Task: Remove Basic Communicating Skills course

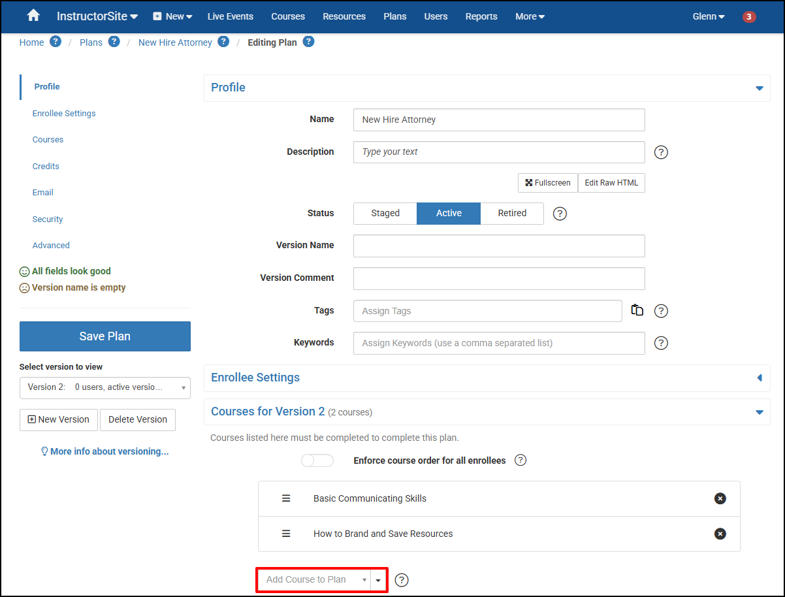Action: pos(720,498)
